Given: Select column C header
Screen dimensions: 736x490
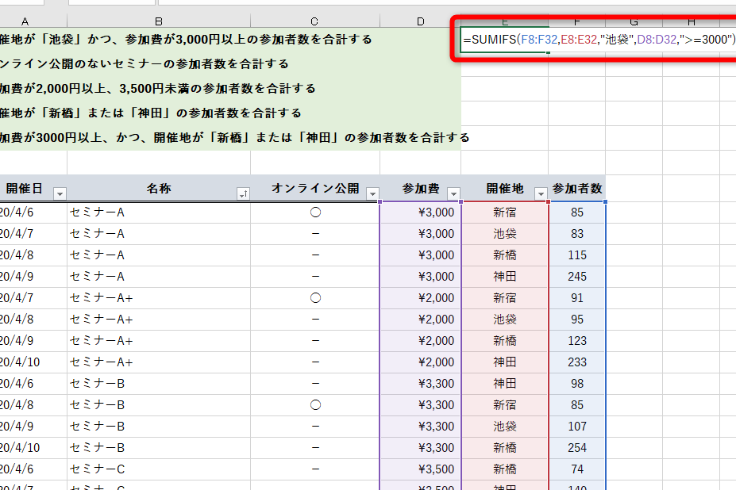Looking at the screenshot, I should [315, 21].
